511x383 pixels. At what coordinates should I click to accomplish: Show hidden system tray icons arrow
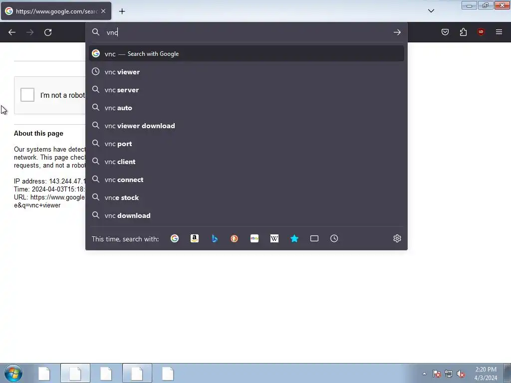424,374
